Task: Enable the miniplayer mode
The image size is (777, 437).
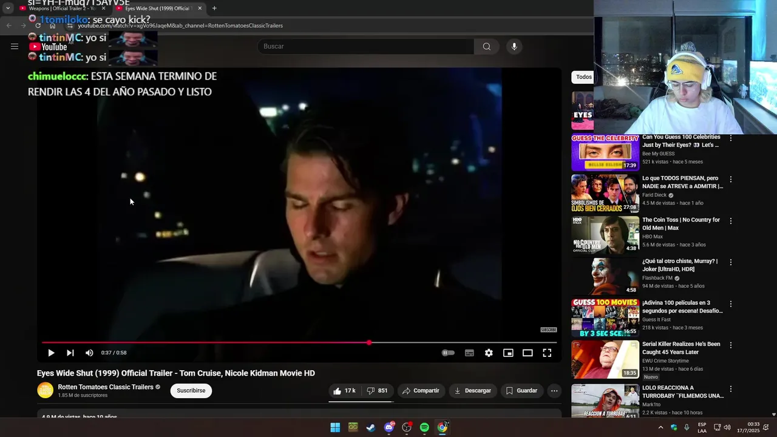Action: click(x=508, y=353)
